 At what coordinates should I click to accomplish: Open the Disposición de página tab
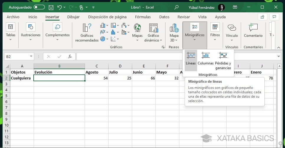(107, 17)
